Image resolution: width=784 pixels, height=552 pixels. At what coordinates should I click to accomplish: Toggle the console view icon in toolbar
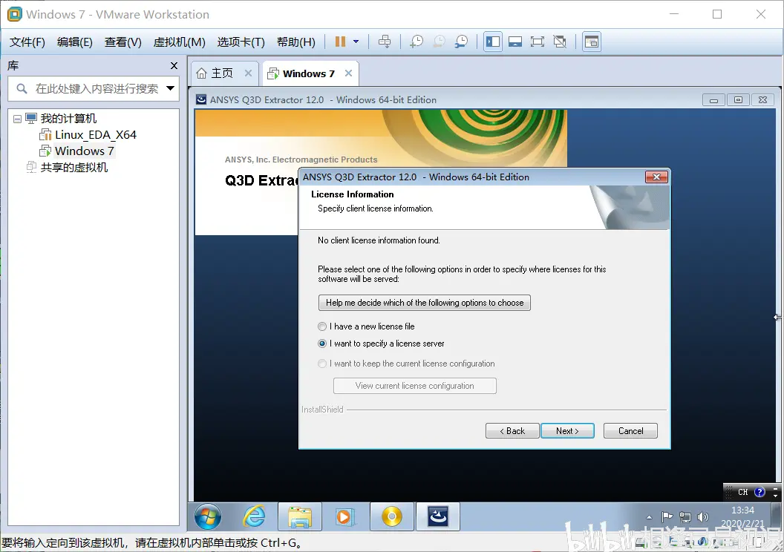(592, 42)
